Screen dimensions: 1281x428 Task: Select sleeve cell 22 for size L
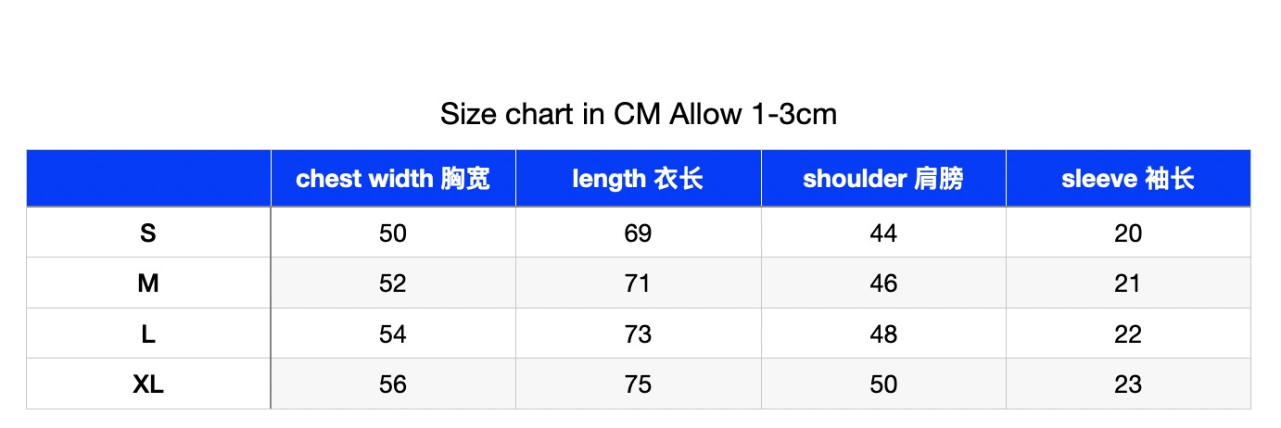1128,334
